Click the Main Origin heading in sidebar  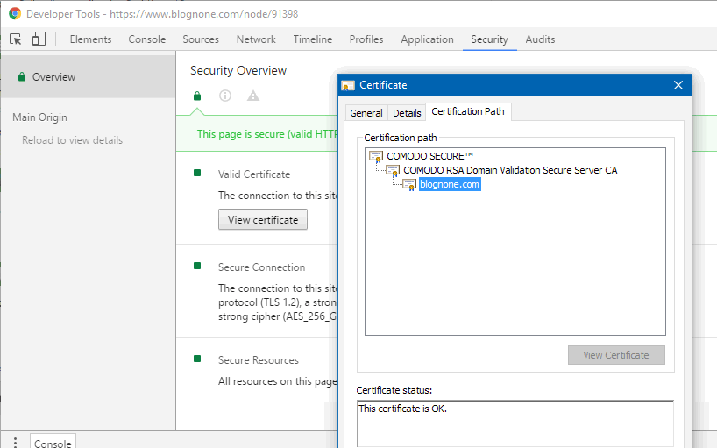39,117
